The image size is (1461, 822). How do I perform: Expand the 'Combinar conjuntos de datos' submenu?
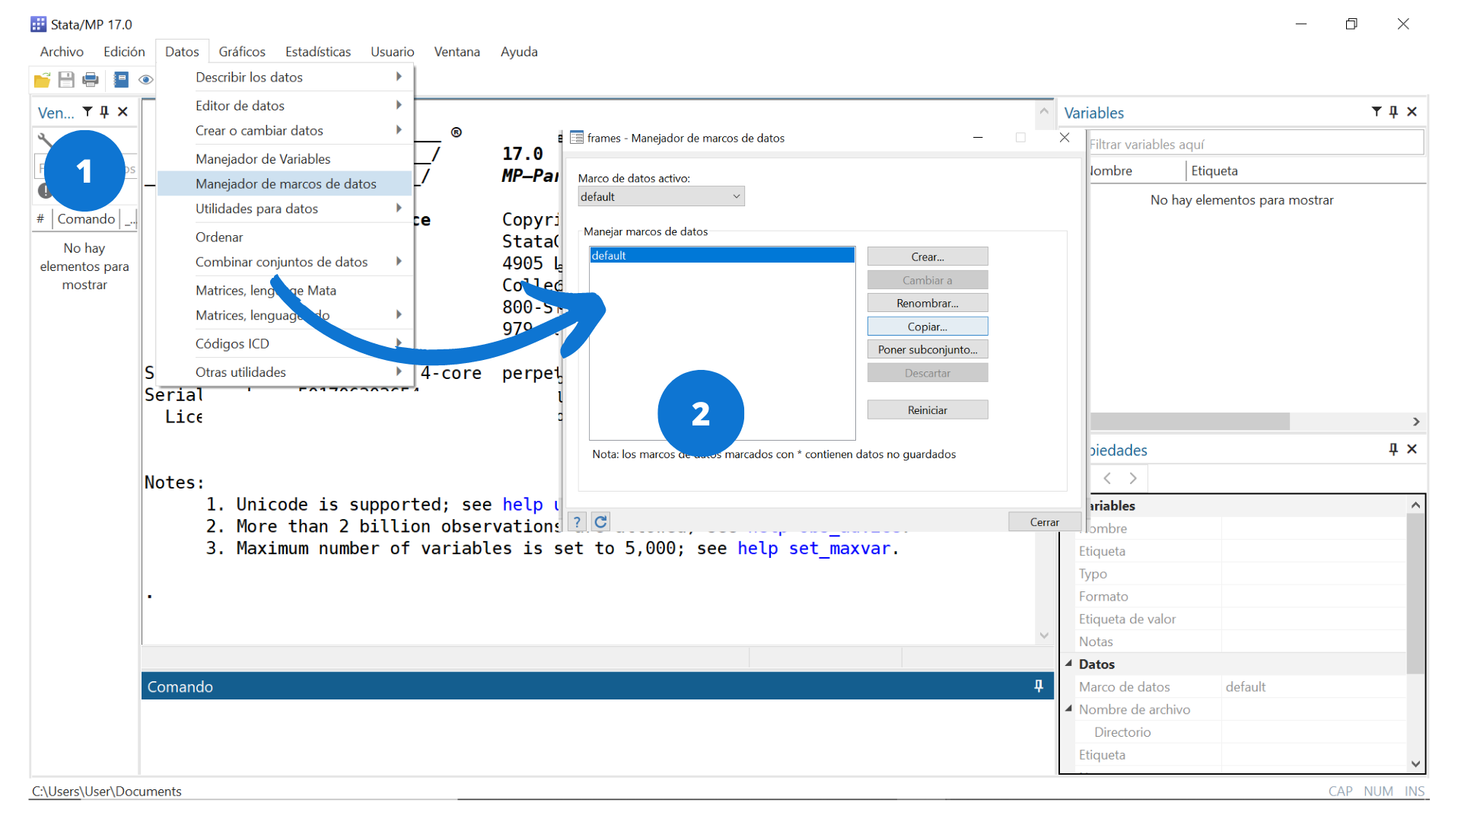(399, 262)
